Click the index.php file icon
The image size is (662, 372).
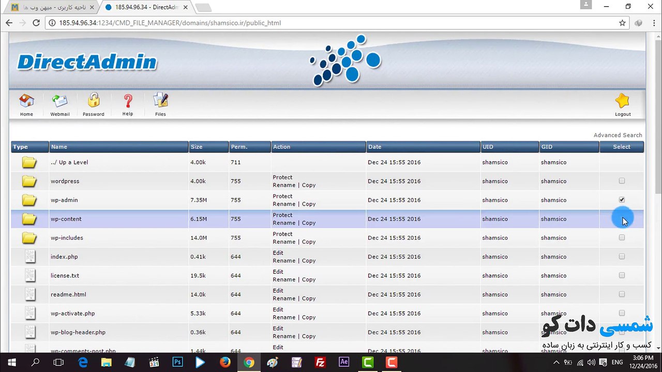30,257
